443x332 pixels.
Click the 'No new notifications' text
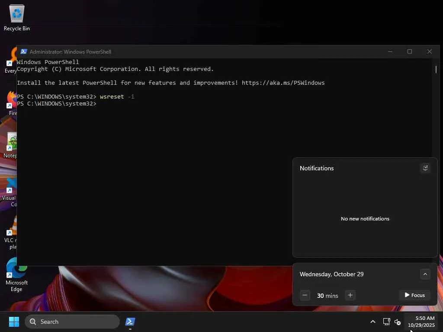click(x=365, y=219)
